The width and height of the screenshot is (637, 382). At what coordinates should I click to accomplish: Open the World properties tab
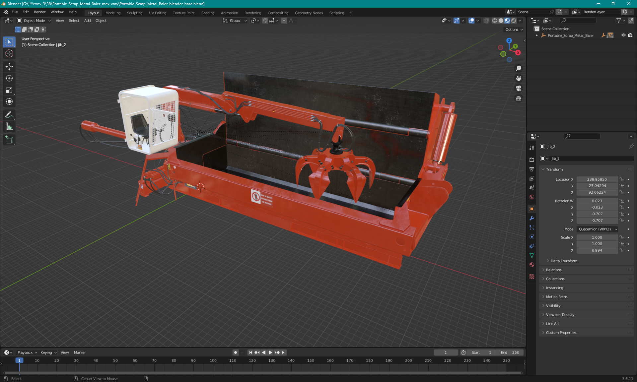(532, 197)
